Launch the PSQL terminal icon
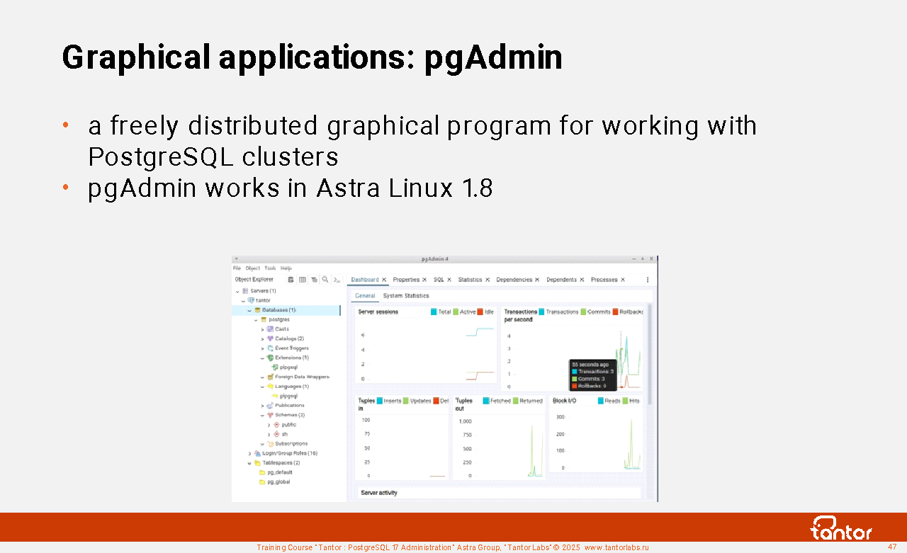The height and width of the screenshot is (553, 907). pos(337,280)
